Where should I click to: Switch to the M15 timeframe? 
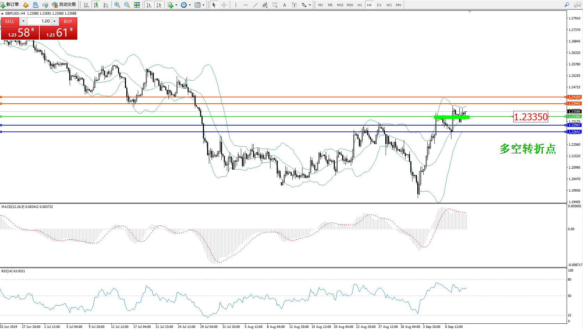340,5
